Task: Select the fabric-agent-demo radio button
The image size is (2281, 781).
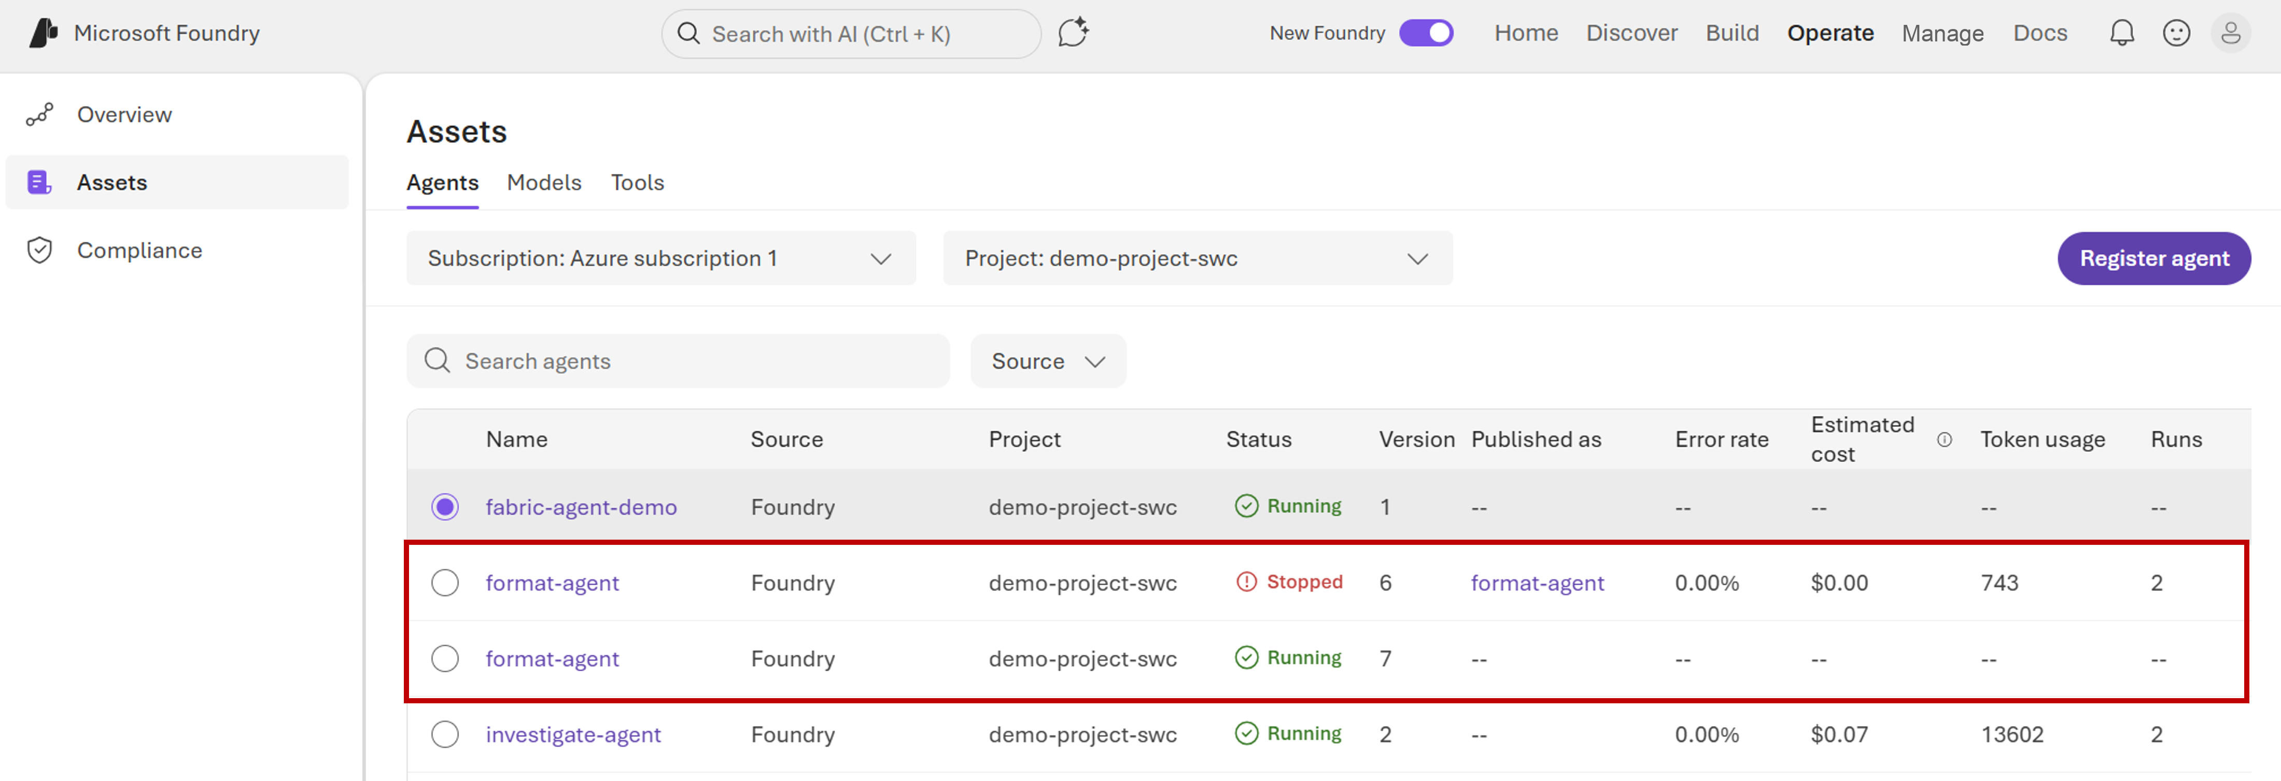Action: tap(444, 507)
